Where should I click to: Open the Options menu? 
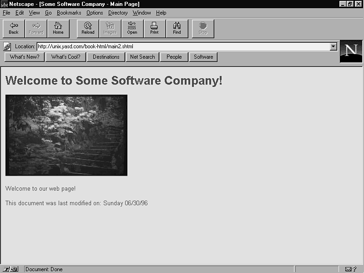point(95,13)
